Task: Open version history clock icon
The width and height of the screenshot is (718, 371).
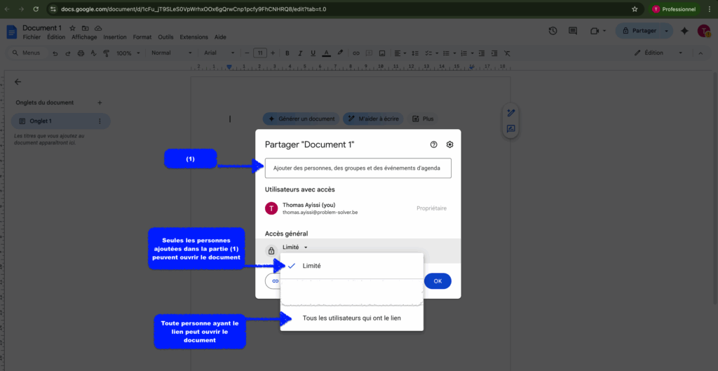Action: [x=553, y=31]
